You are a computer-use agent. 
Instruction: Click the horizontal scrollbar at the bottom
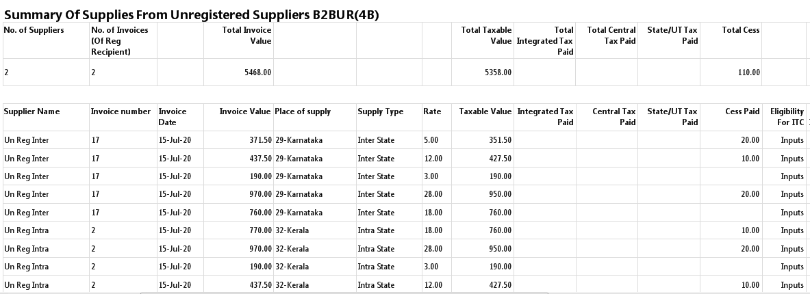(344, 293)
